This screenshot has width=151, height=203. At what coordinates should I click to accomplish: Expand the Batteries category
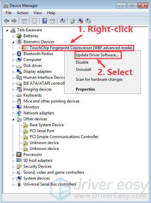coord(13,36)
